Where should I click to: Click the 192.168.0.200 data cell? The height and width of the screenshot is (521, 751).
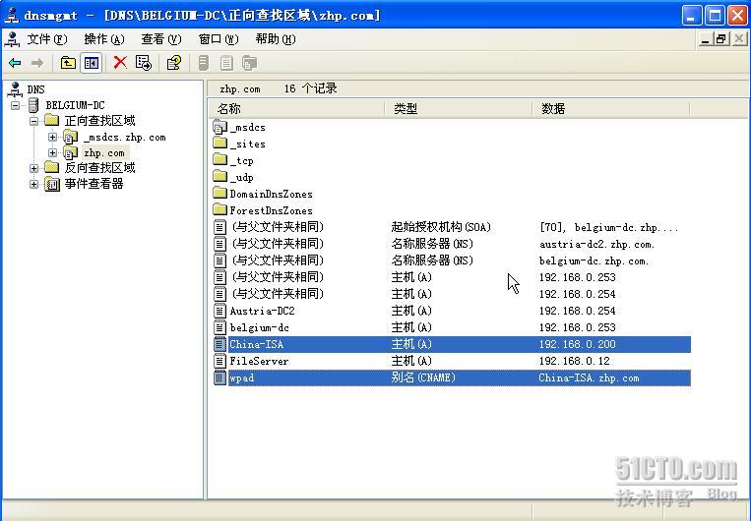pos(577,344)
